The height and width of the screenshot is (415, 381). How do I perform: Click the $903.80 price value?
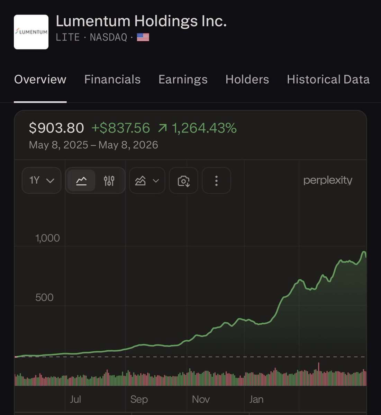point(56,128)
